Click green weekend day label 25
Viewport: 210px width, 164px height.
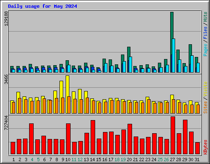[160, 159]
